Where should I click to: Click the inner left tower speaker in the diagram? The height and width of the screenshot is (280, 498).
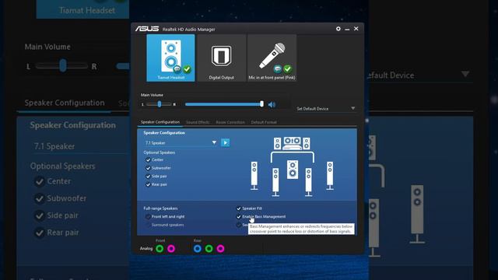(x=275, y=182)
